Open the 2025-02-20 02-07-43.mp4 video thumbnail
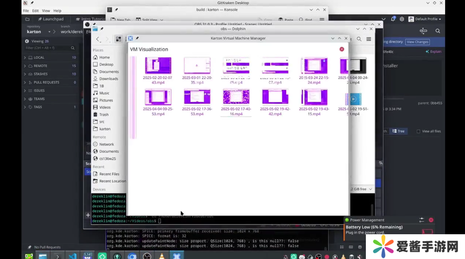The width and height of the screenshot is (465, 259). pyautogui.click(x=158, y=66)
